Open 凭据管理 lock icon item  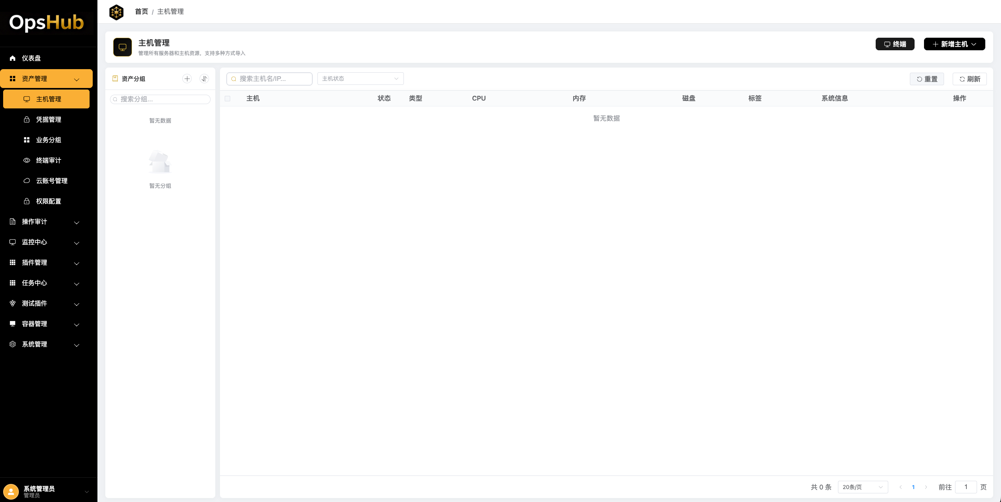pyautogui.click(x=27, y=119)
